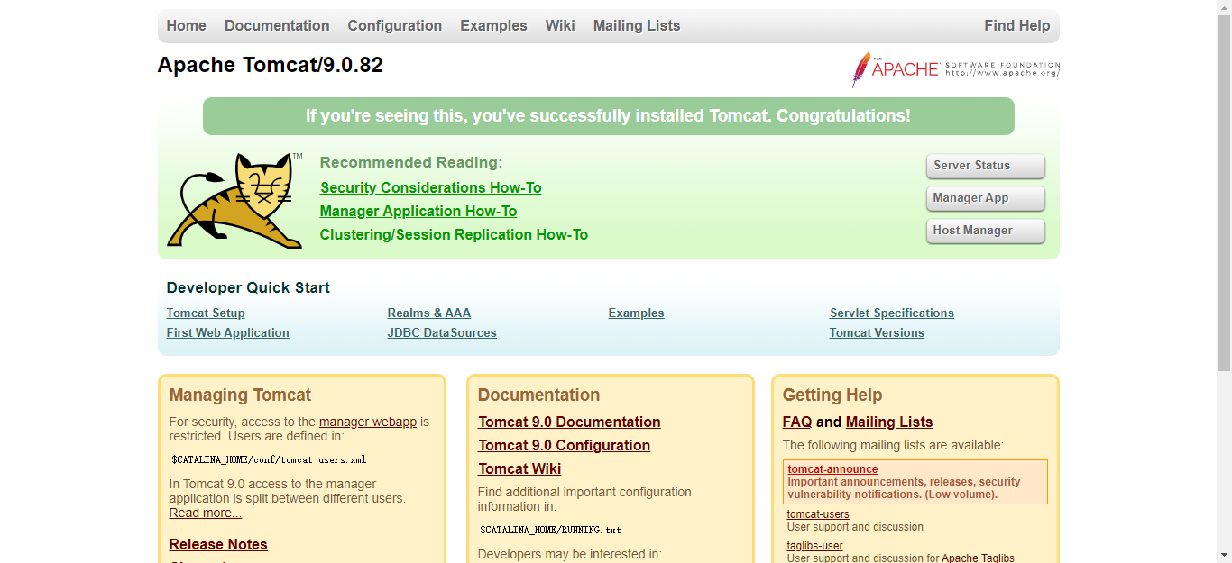Open the Tomcat Versions link

click(x=877, y=333)
